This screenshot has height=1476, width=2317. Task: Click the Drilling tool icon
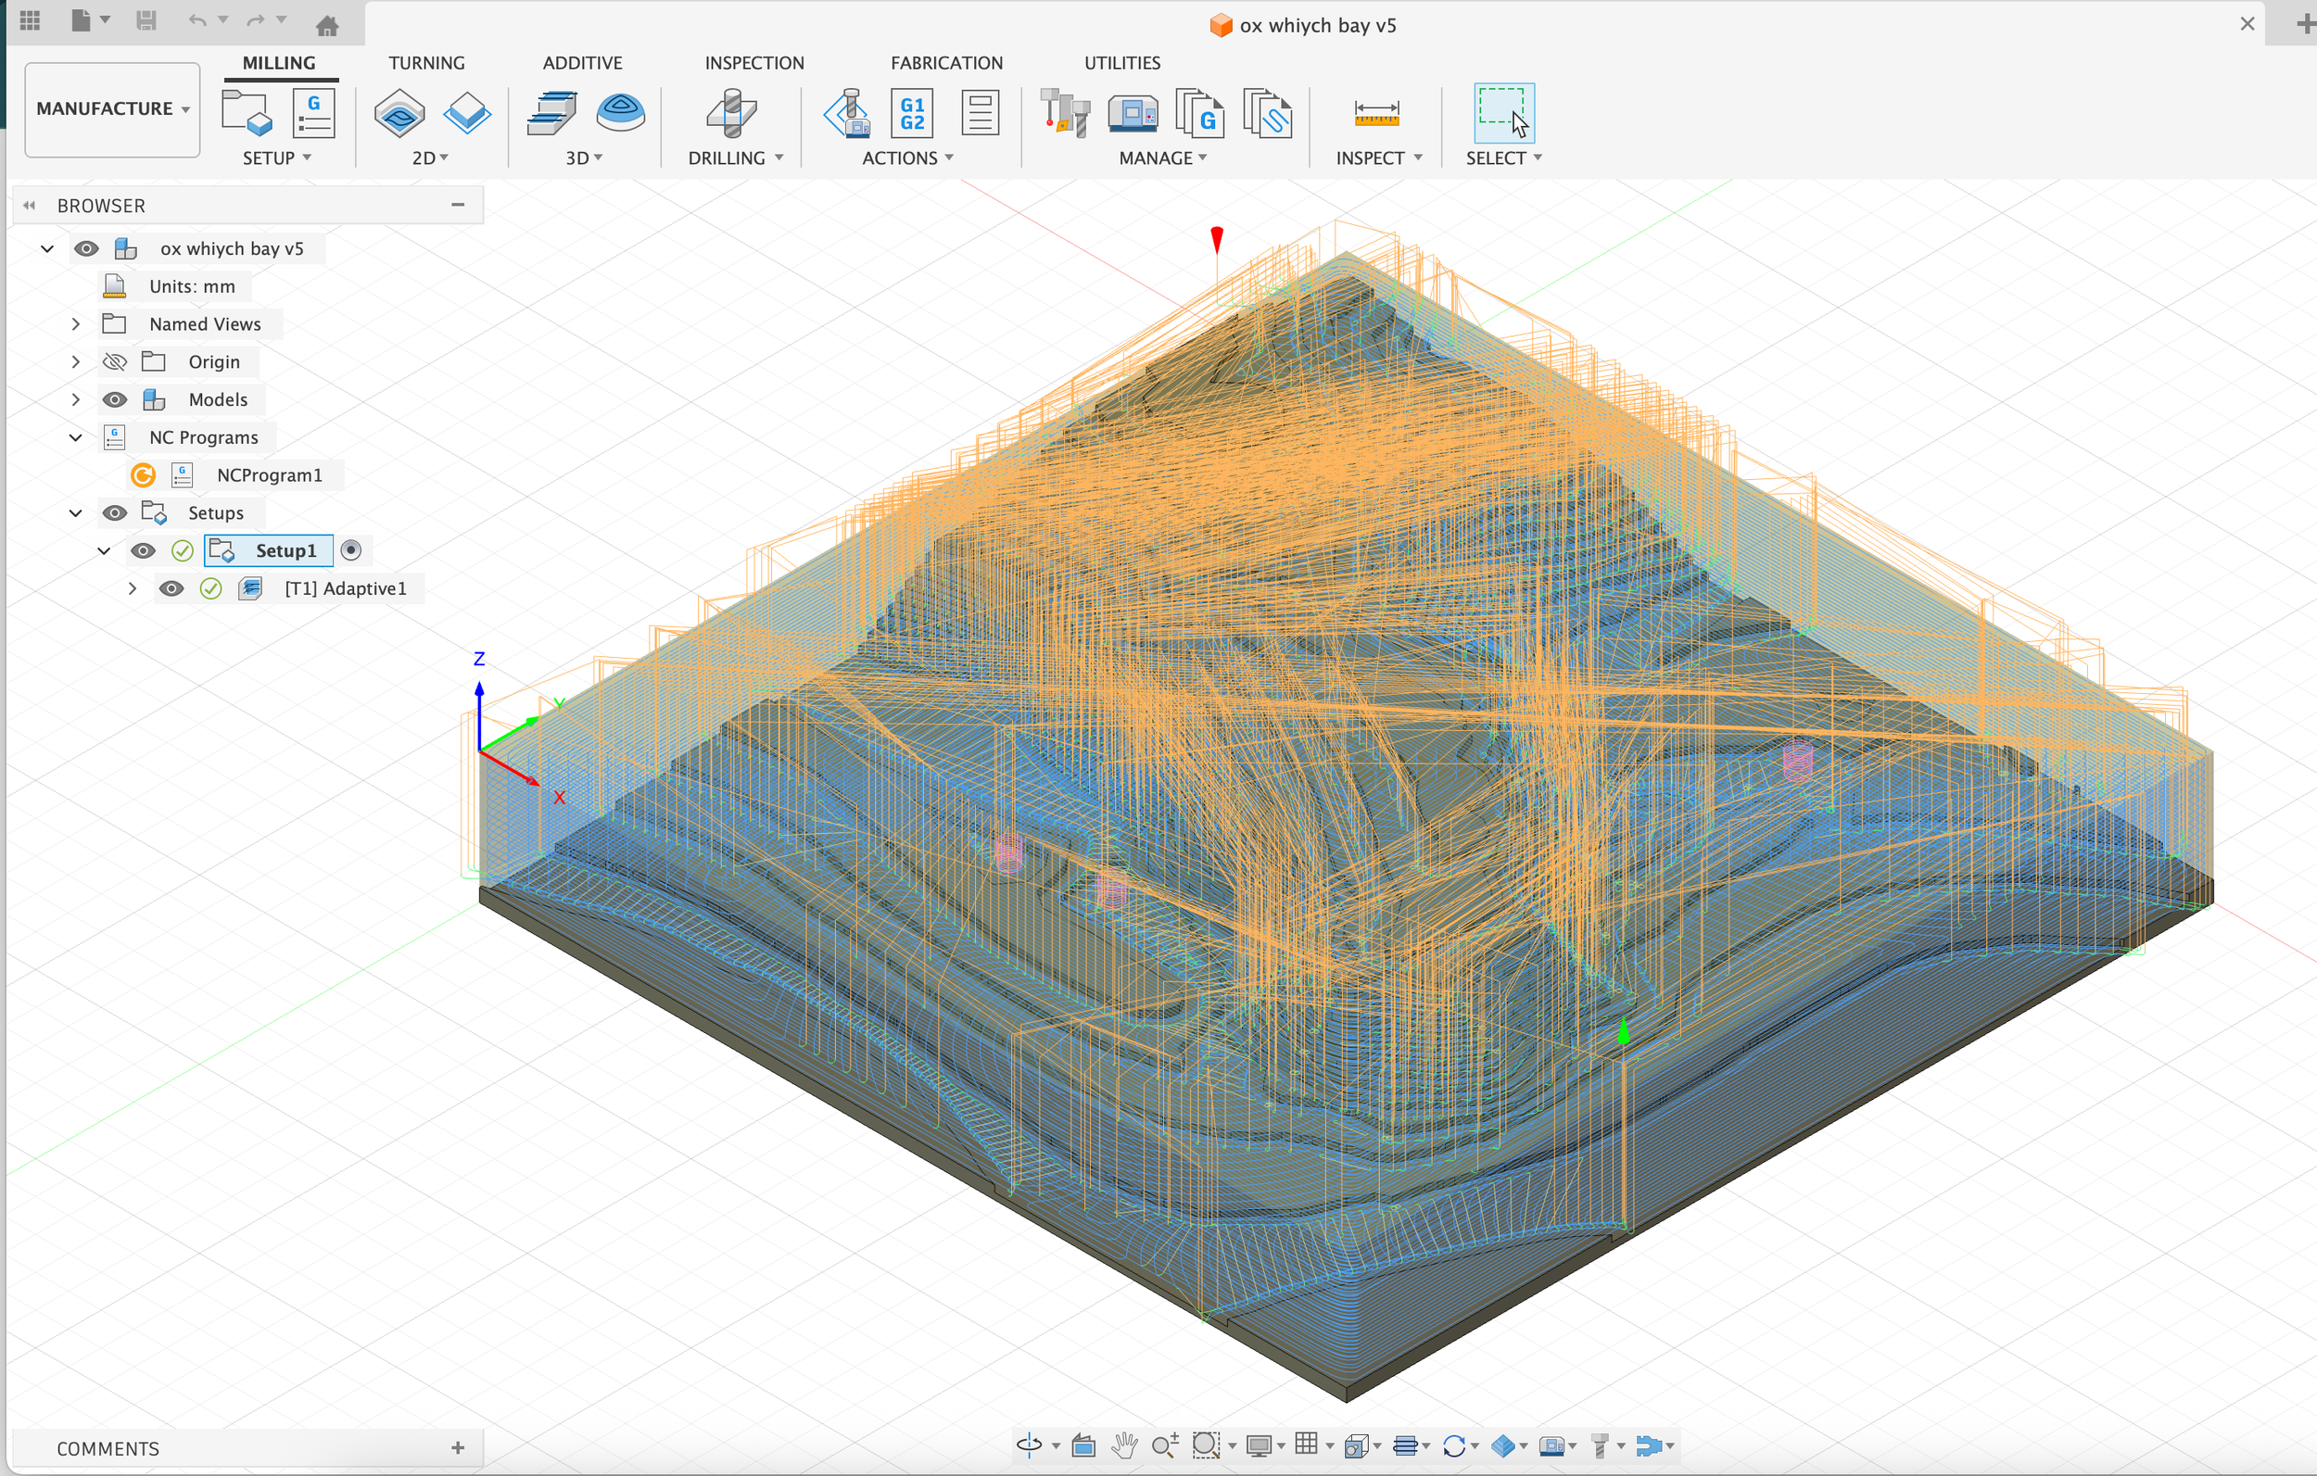731,114
